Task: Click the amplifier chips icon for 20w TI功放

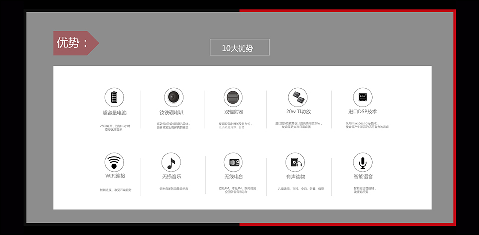Action: 298,97
